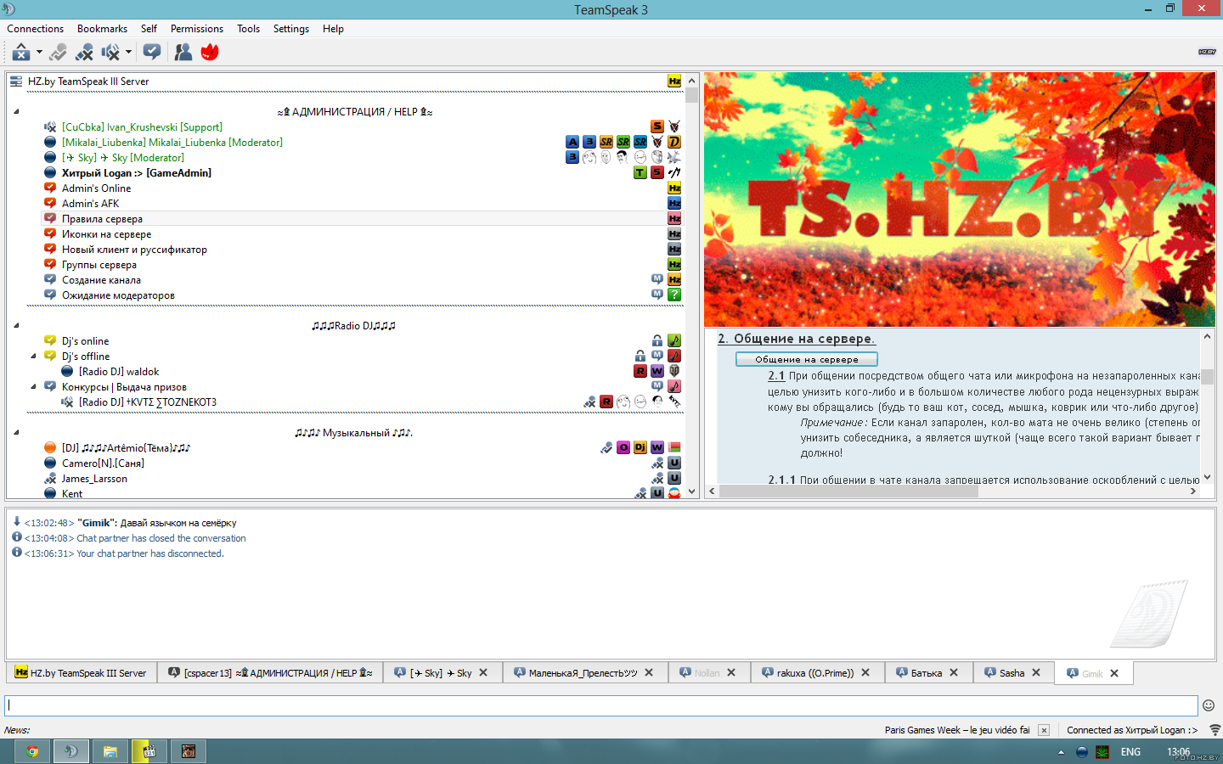Viewport: 1223px width, 764px height.
Task: Click the U badge on Camero[N] row
Action: [x=674, y=463]
